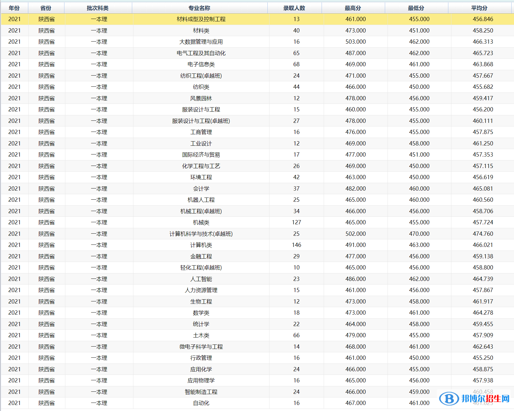Select the enrollment count 68 cell
514x411 pixels.
(297, 64)
